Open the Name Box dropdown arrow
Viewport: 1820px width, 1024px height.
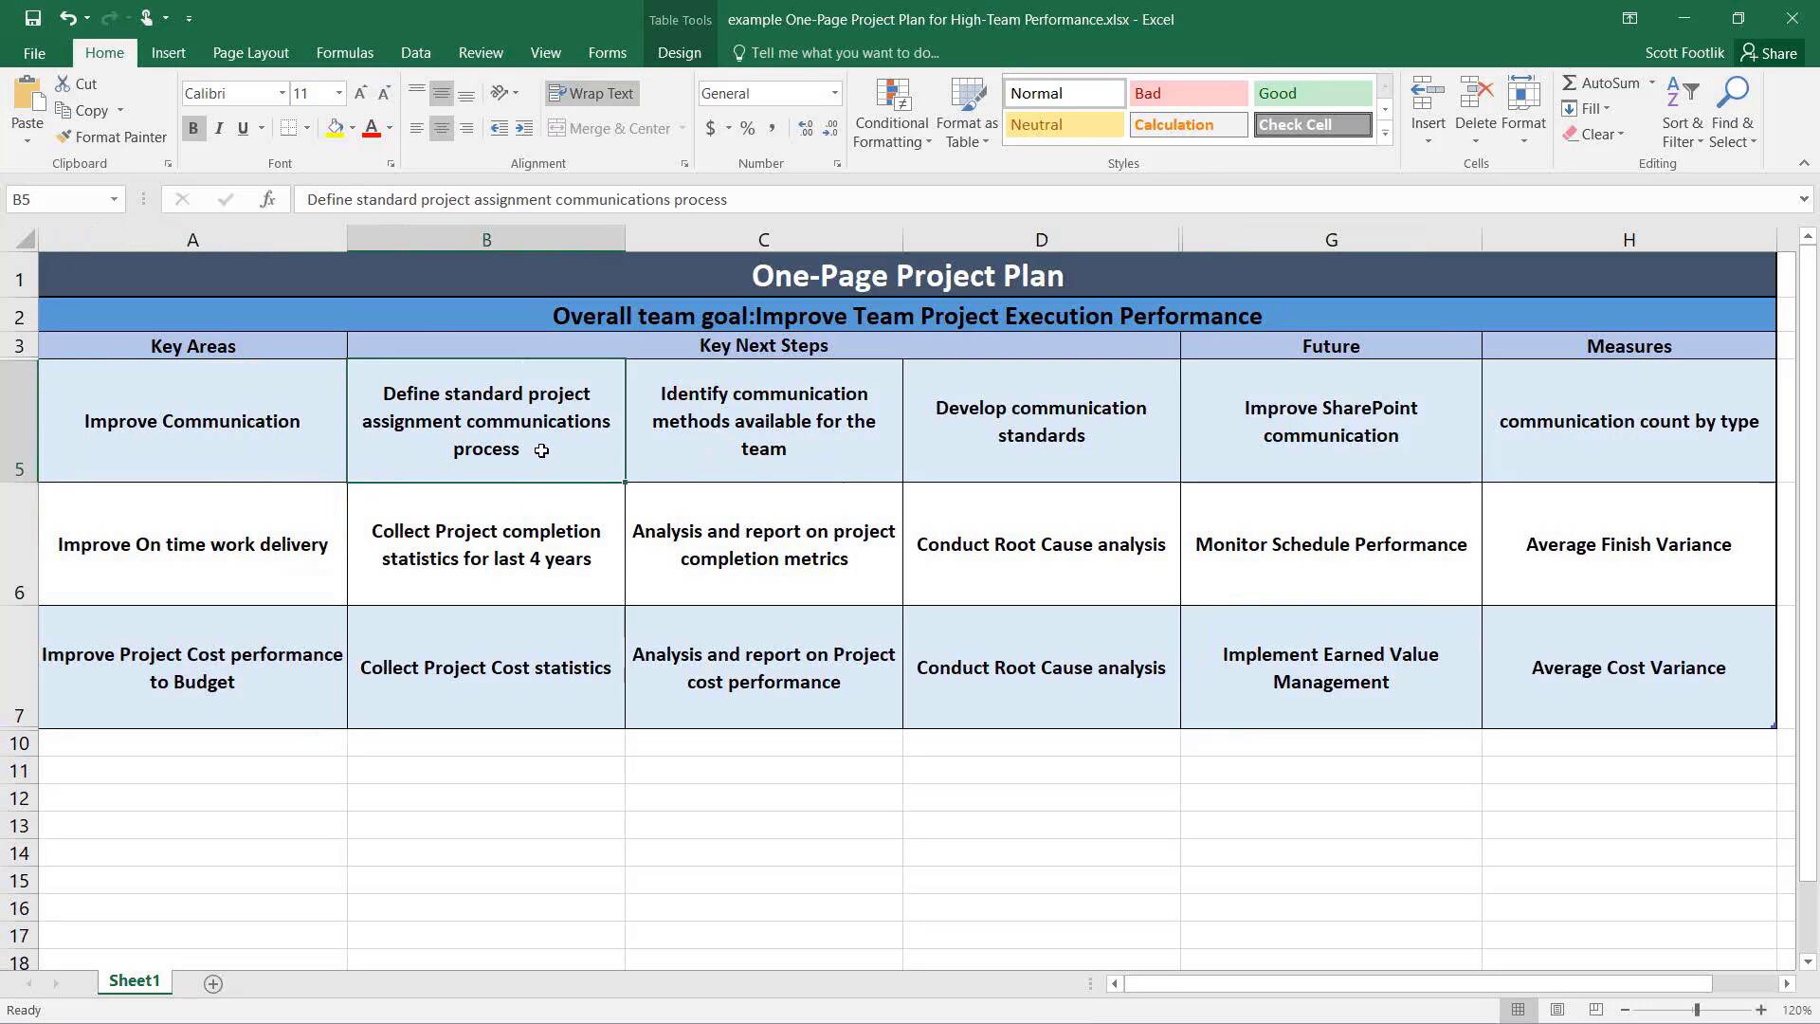(x=114, y=199)
